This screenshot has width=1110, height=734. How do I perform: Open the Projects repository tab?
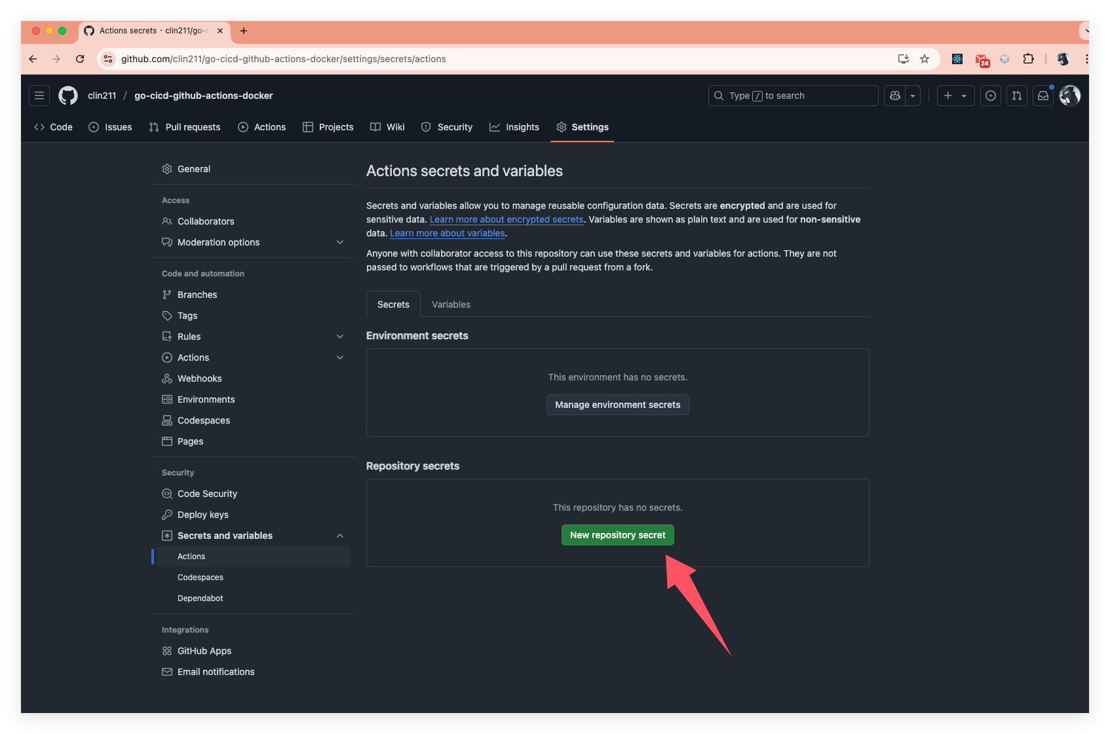[x=328, y=127]
